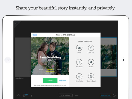Image resolution: width=132 pixels, height=99 pixels.
Task: Click the 'Save to Web and Share' heading
Action: pyautogui.click(x=66, y=35)
